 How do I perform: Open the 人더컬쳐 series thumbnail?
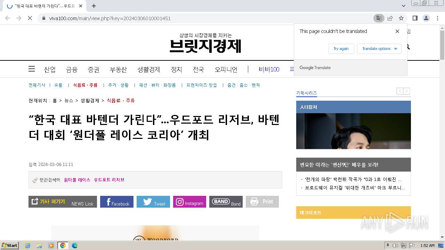tap(354, 131)
